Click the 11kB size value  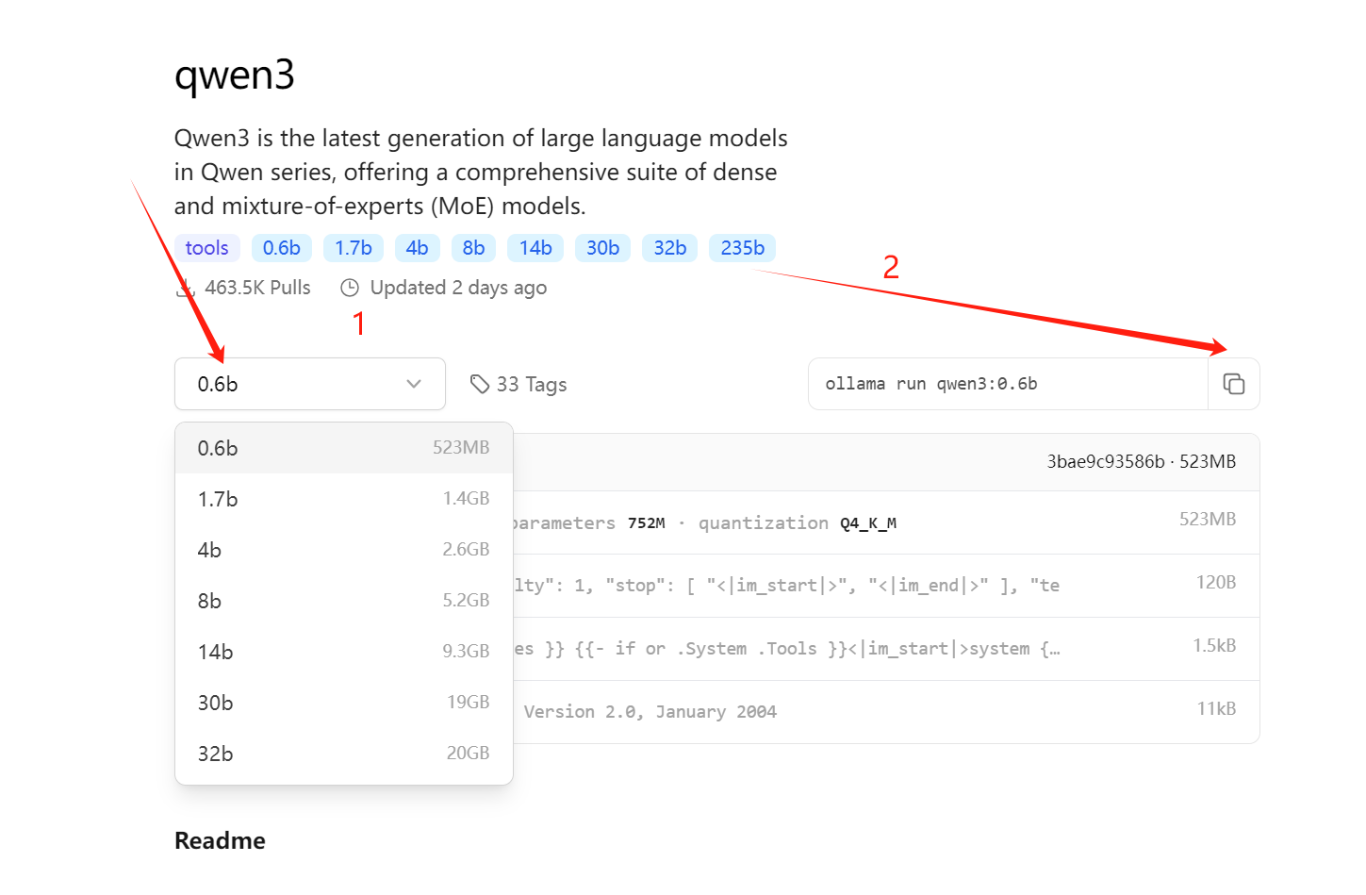(1216, 709)
